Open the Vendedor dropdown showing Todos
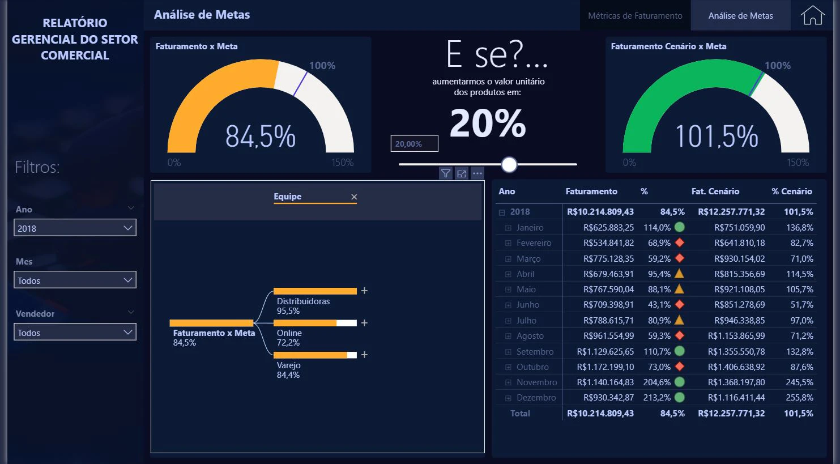Screen dimensions: 840x464 [x=75, y=332]
